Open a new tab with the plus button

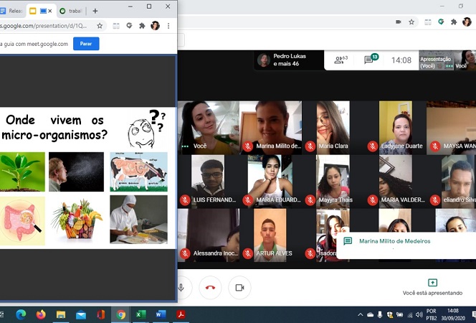[95, 11]
